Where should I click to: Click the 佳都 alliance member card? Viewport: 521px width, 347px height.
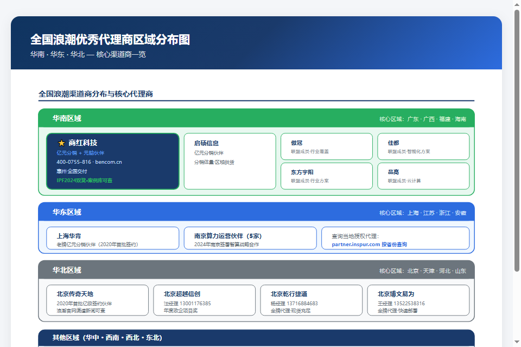[423, 146]
